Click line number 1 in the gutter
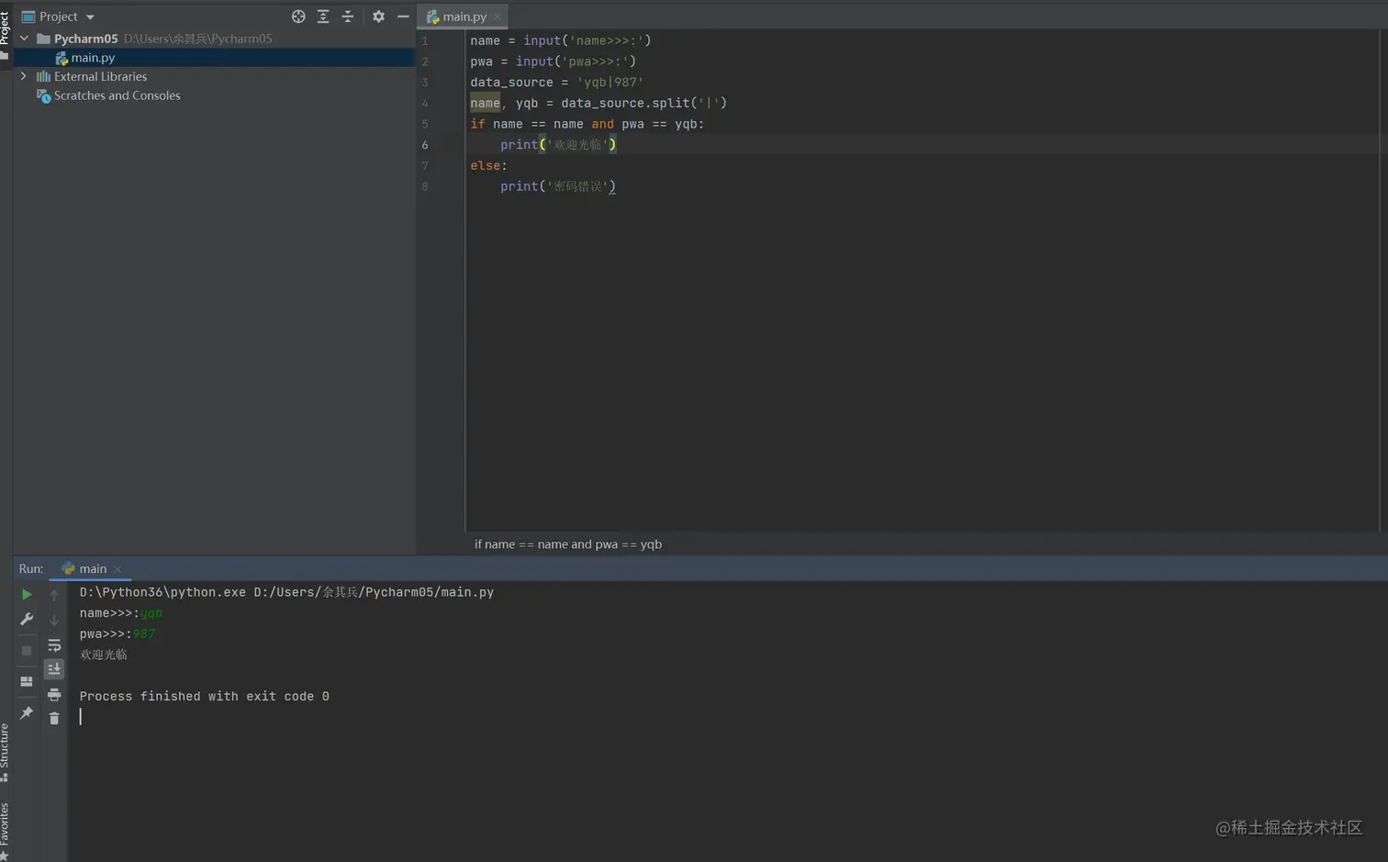This screenshot has height=862, width=1388. click(425, 41)
